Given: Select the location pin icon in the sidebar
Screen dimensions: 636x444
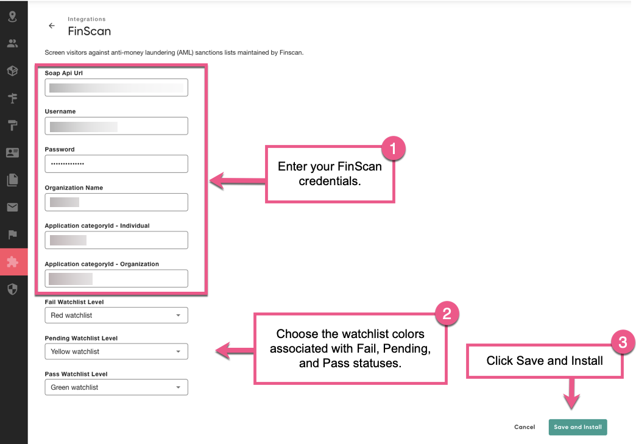Looking at the screenshot, I should pyautogui.click(x=13, y=16).
